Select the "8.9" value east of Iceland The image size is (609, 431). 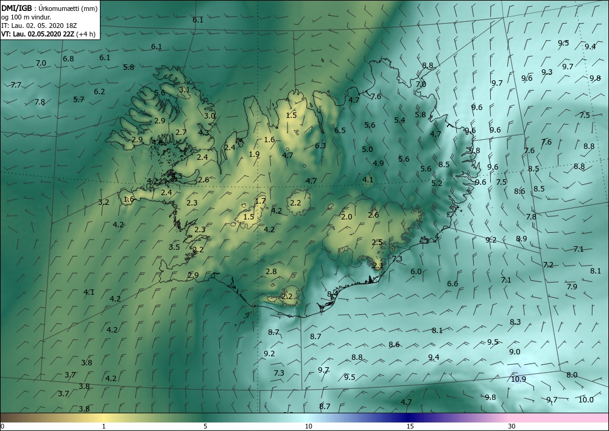point(521,238)
